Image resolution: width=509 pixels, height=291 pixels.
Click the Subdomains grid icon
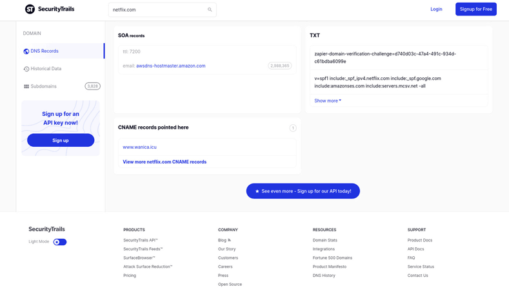(x=26, y=86)
